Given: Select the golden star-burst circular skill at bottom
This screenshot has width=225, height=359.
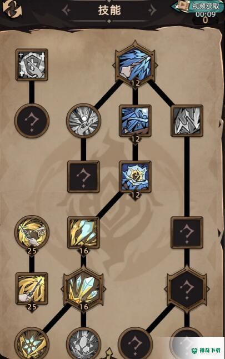Looking at the screenshot, I should point(32,343).
